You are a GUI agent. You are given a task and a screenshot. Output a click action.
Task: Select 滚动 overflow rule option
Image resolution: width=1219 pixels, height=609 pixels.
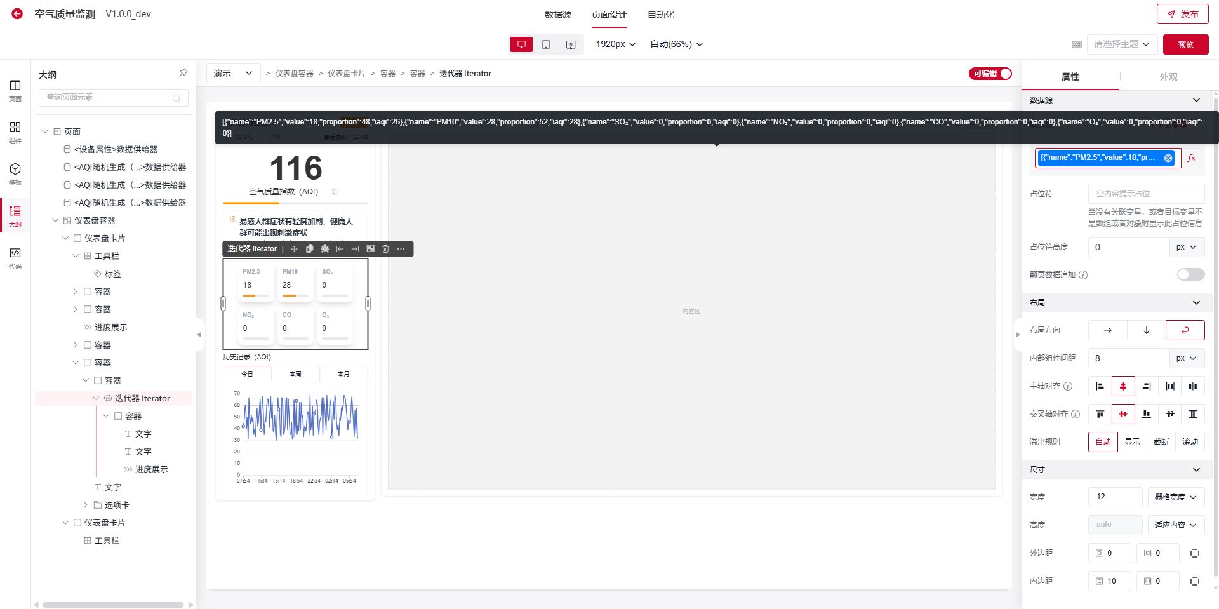pyautogui.click(x=1190, y=442)
